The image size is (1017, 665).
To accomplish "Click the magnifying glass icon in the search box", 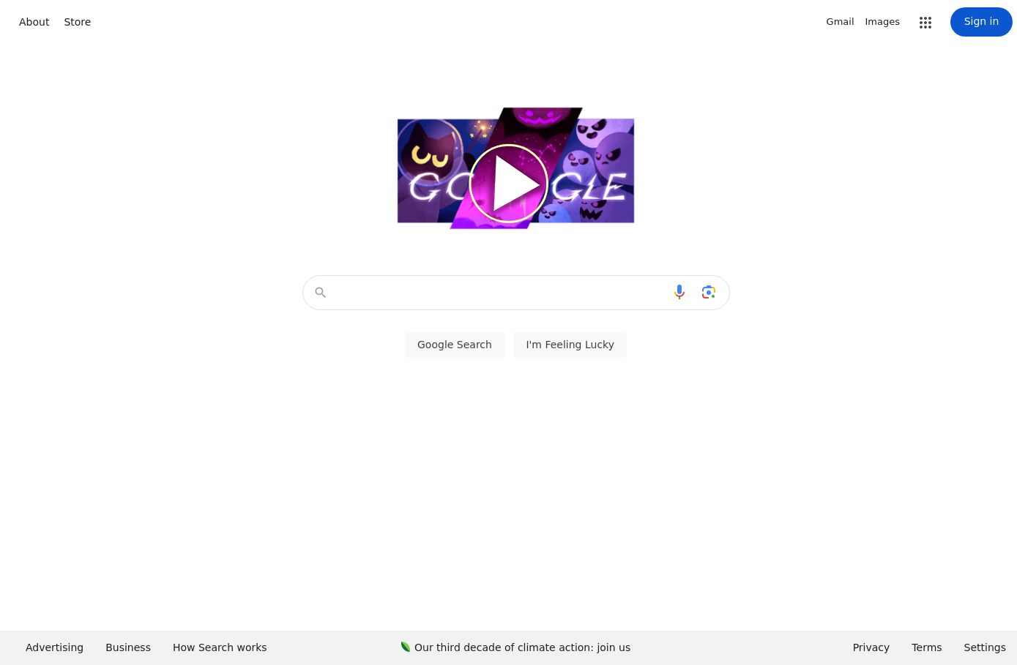I will click(x=320, y=292).
